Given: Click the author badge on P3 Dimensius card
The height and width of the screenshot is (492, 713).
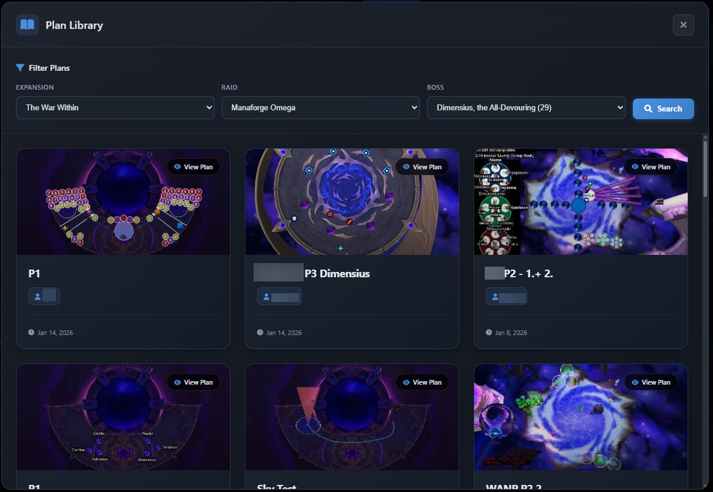Looking at the screenshot, I should coord(279,296).
